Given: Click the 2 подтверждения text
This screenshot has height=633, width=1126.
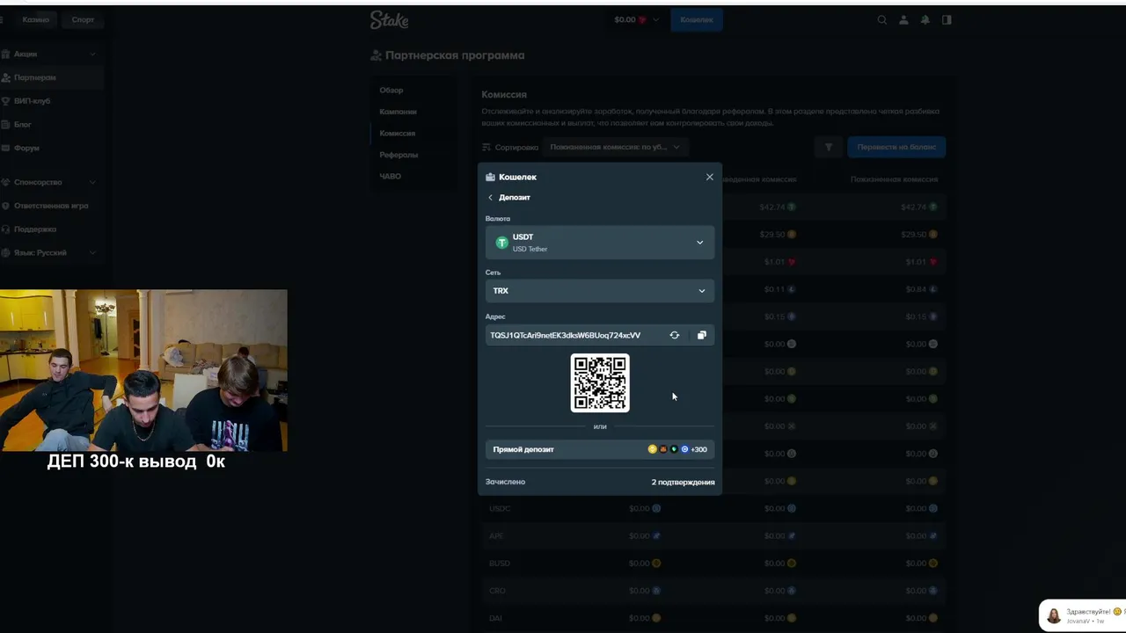Looking at the screenshot, I should tap(683, 483).
